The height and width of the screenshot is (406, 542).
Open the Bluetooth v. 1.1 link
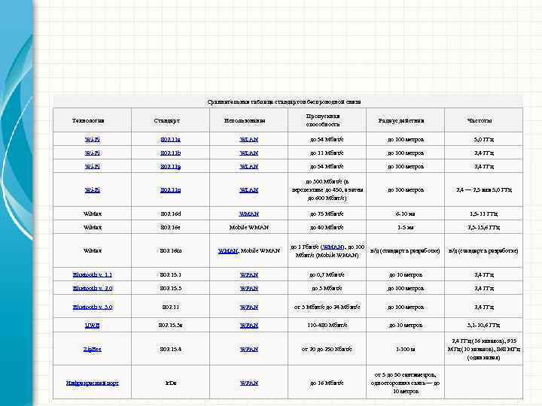pos(93,275)
